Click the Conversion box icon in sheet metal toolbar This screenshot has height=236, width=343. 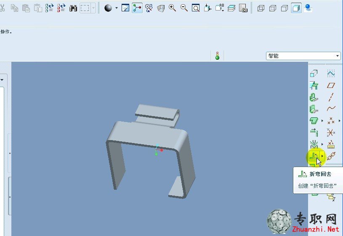pos(314,73)
